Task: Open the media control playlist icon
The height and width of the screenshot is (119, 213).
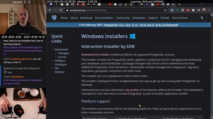Action: coord(198,10)
